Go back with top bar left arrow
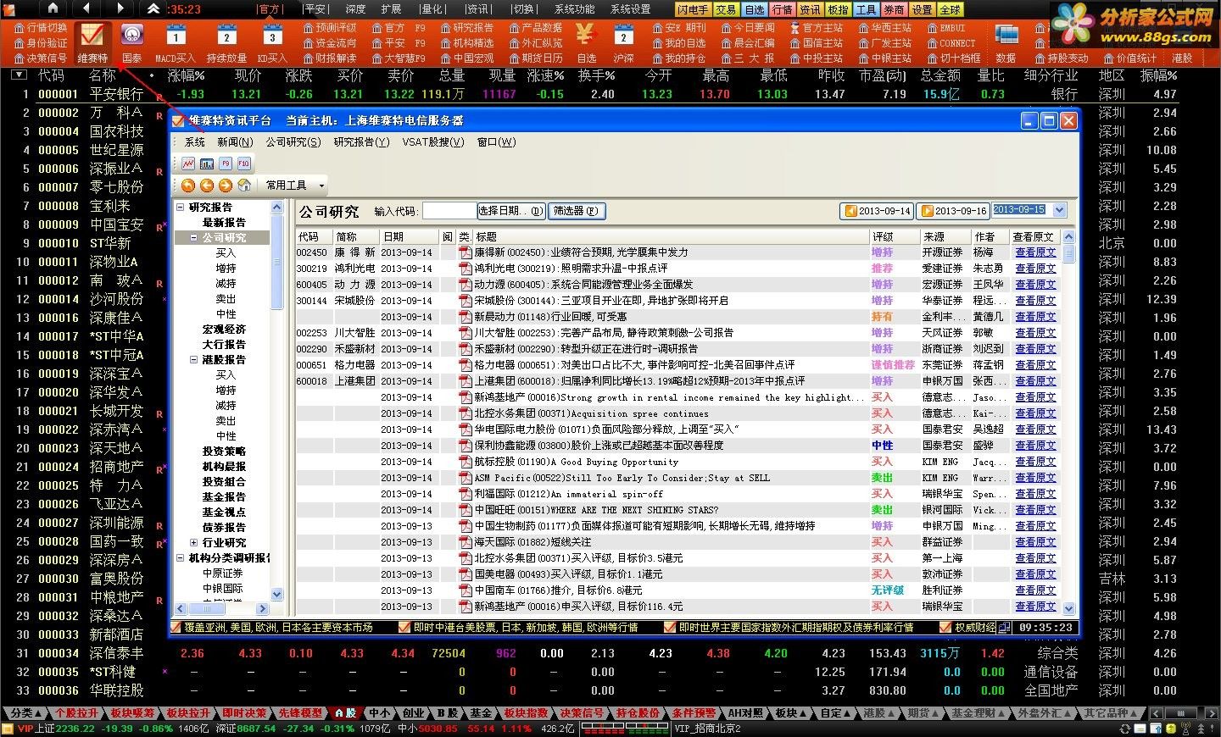The image size is (1221, 737). [x=87, y=8]
